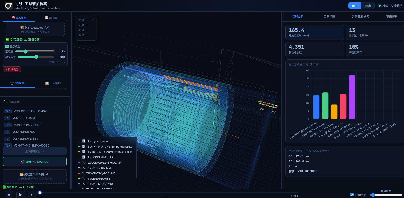Adjust the 播放速度 slider
Screen dimensions: 404x198
[386, 195]
